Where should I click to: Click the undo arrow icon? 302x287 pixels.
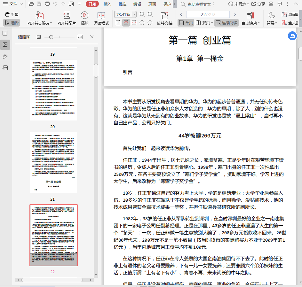[55, 4]
